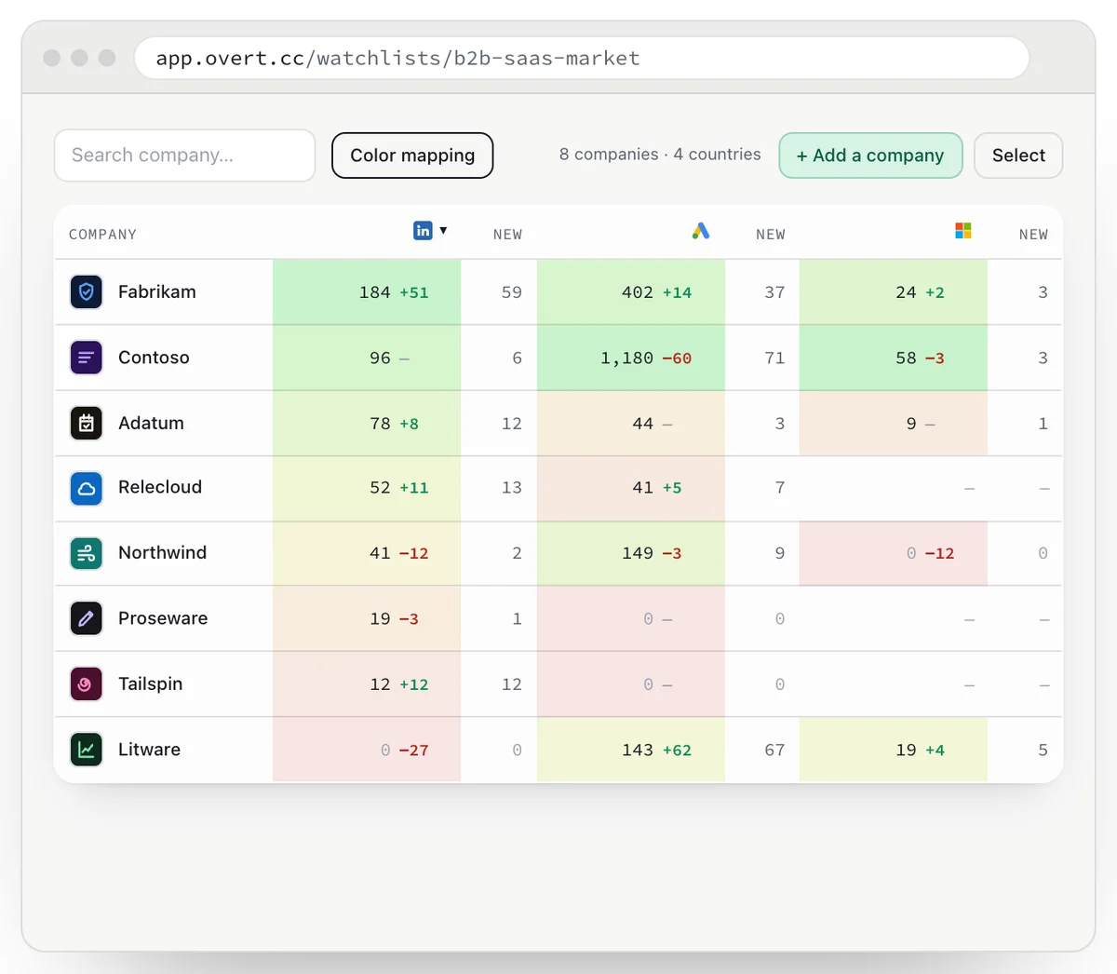
Task: Click the COMPANY column header
Action: click(x=102, y=235)
